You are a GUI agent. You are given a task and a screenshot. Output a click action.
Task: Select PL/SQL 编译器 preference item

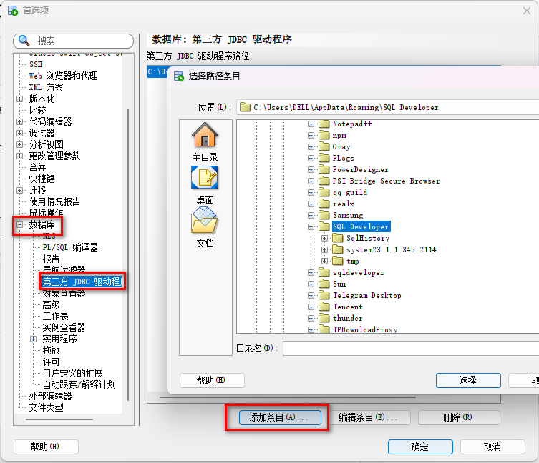[70, 247]
